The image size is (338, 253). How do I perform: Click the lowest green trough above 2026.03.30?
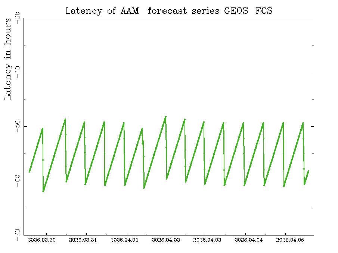(x=43, y=192)
